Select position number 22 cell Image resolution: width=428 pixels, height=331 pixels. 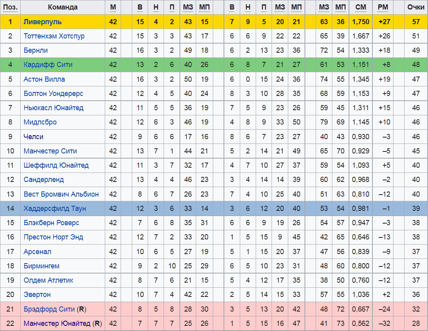10,323
